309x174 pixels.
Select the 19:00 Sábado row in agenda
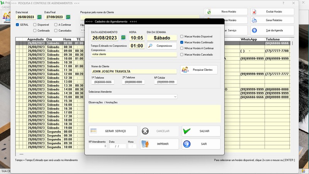click(x=153, y=128)
